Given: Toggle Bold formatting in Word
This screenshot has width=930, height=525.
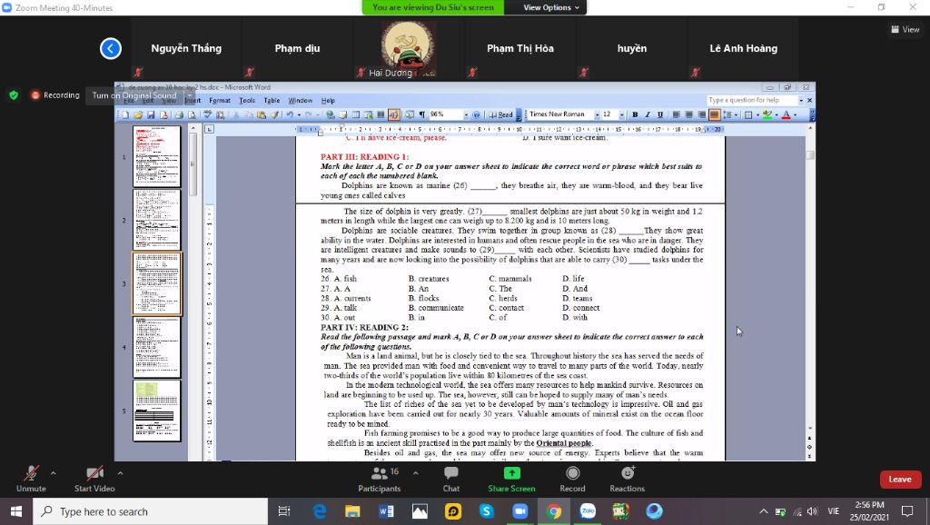Looking at the screenshot, I should point(635,114).
